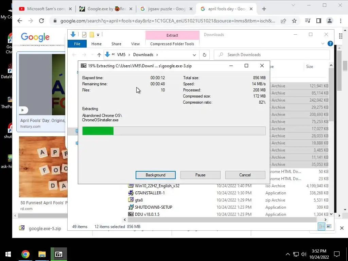Click the Google logo
This screenshot has height=261, width=348.
click(35, 37)
